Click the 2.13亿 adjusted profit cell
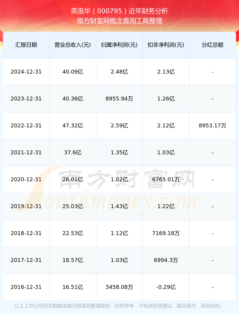Screen dimensions: 239x314 (x=166, y=72)
